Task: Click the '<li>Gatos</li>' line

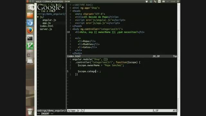Action: point(87,47)
